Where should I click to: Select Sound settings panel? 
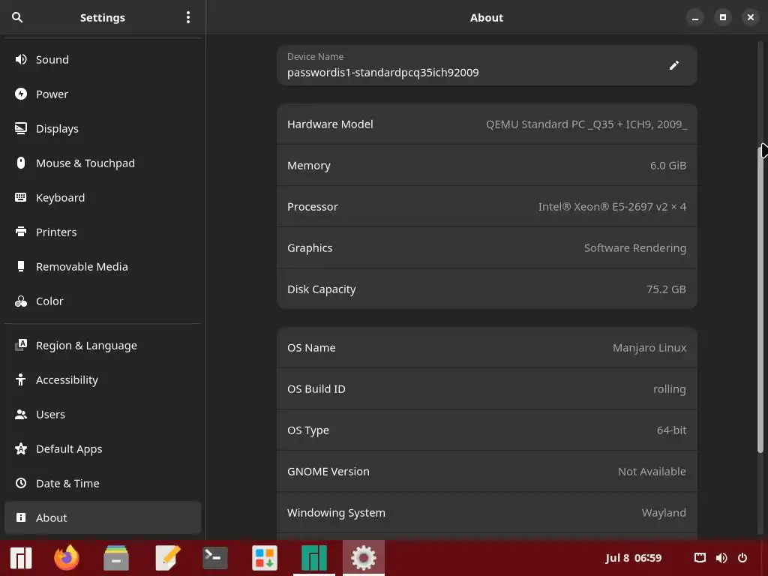102,60
